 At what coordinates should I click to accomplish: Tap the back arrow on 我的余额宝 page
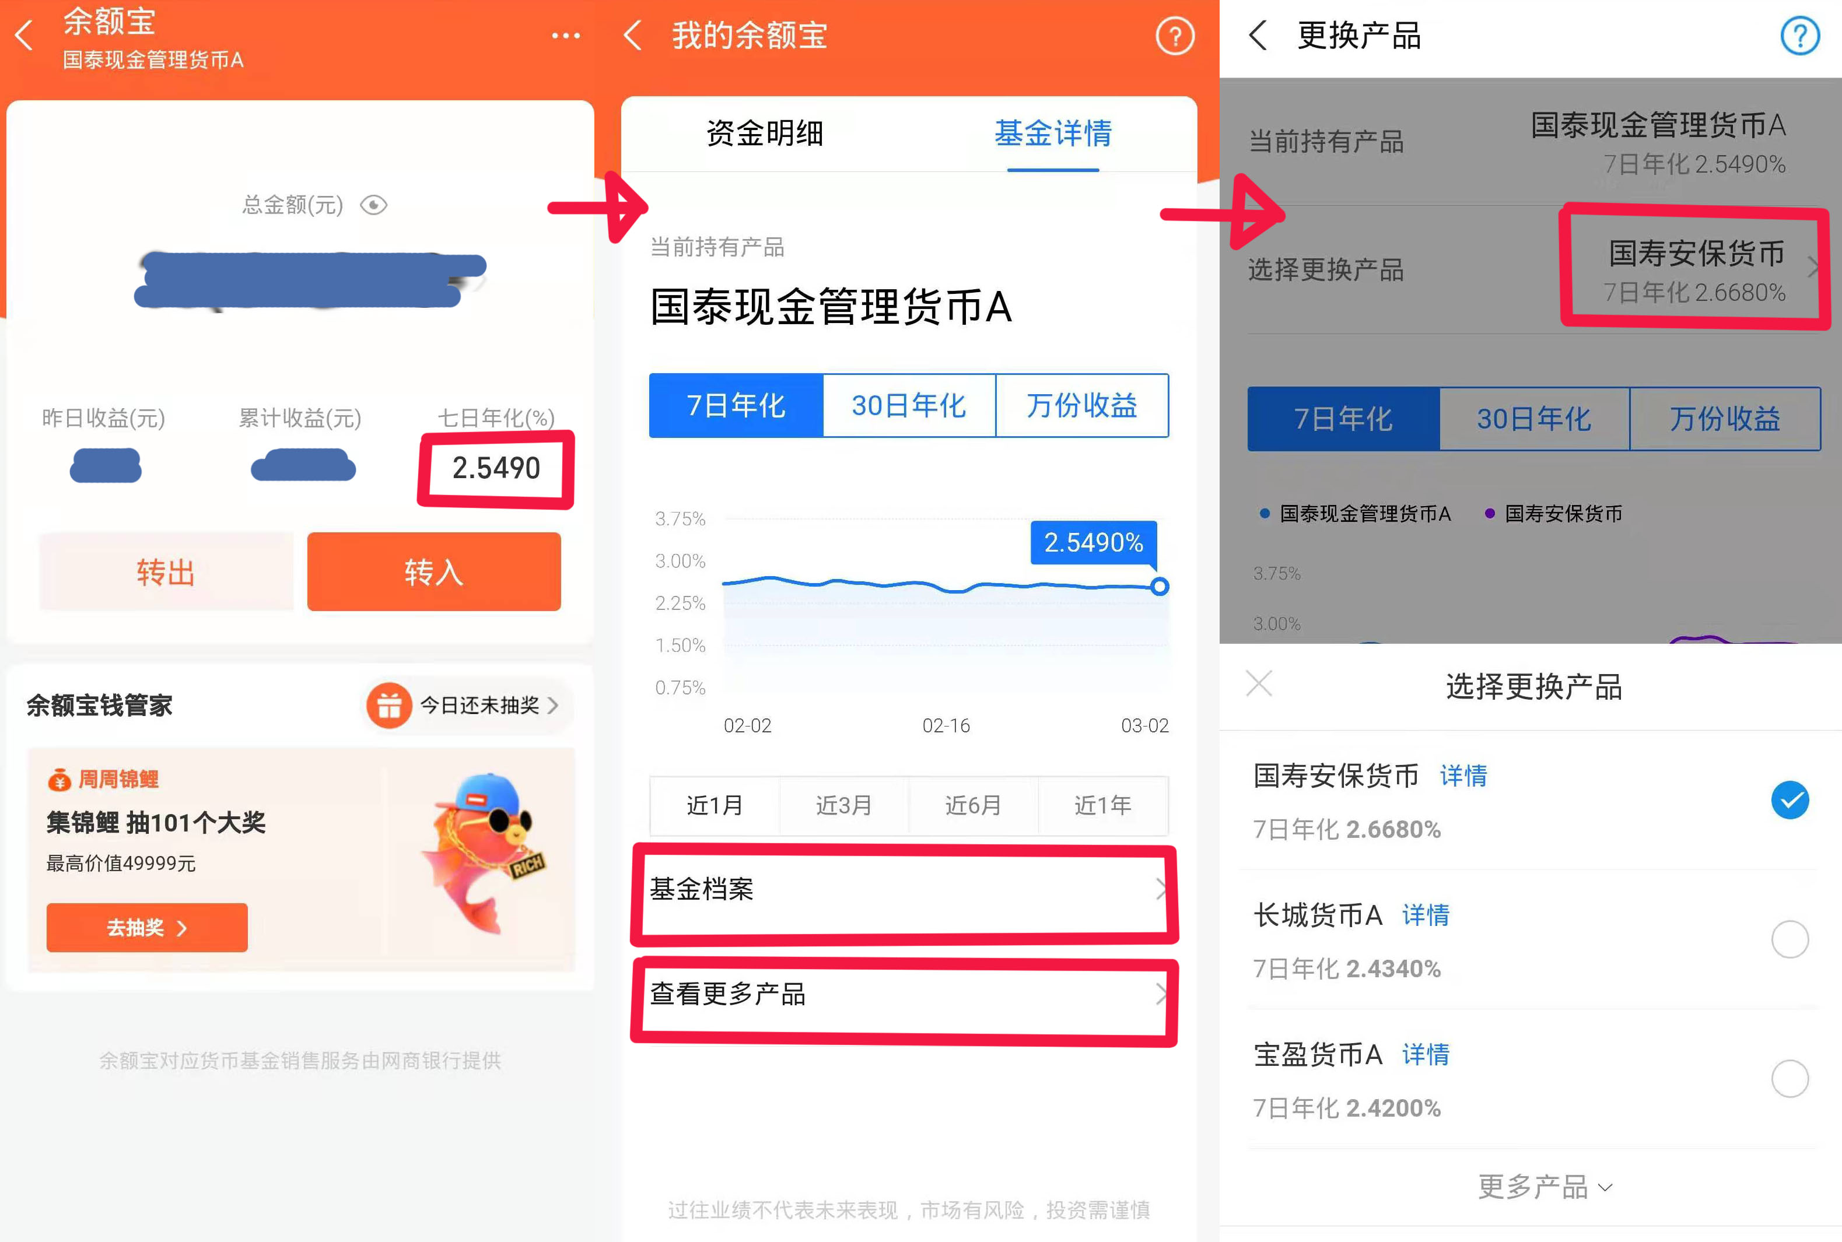(632, 36)
